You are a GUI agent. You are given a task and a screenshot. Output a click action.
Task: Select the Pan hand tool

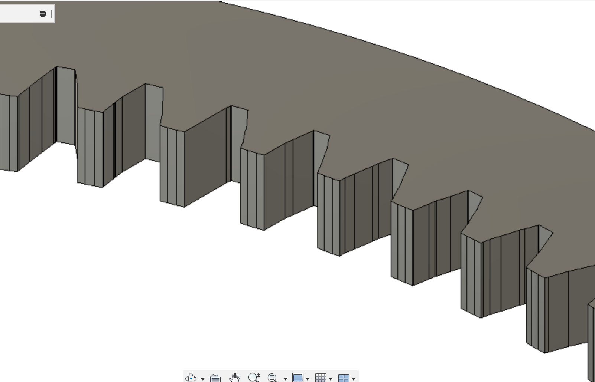pos(235,378)
